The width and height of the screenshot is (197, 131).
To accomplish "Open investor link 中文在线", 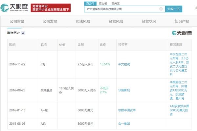I will [x=124, y=64].
